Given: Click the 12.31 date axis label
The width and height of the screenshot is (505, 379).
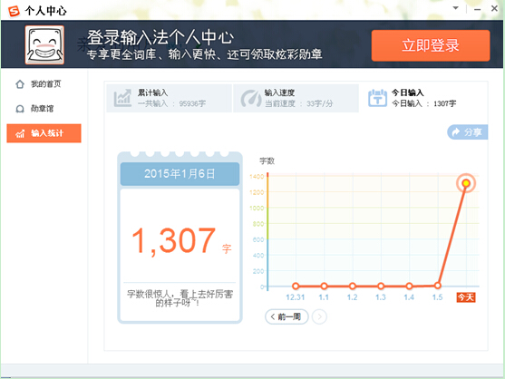Looking at the screenshot, I should coord(296,297).
